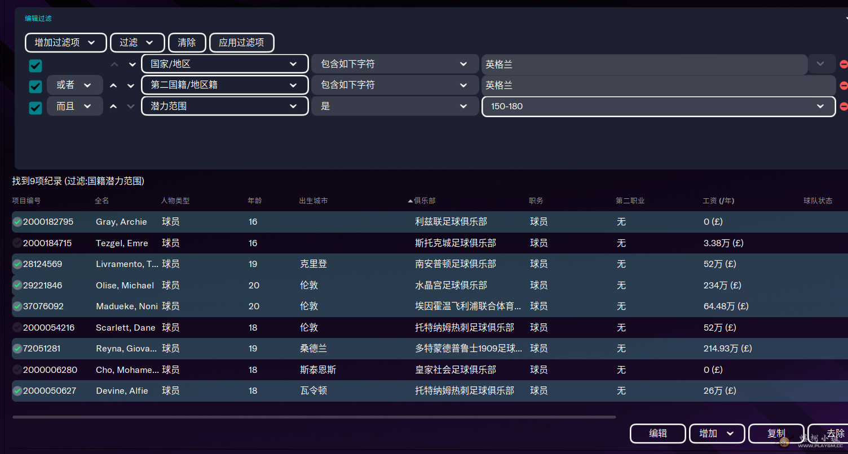Screen dimensions: 848x454
Task: Sort by the 全名 column header
Action: [x=102, y=201]
